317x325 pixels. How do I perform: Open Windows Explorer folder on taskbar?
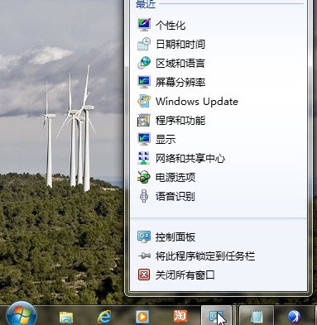tap(66, 318)
